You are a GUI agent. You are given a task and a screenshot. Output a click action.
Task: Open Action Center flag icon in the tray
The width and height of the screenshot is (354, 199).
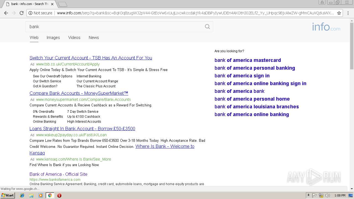coord(314,195)
